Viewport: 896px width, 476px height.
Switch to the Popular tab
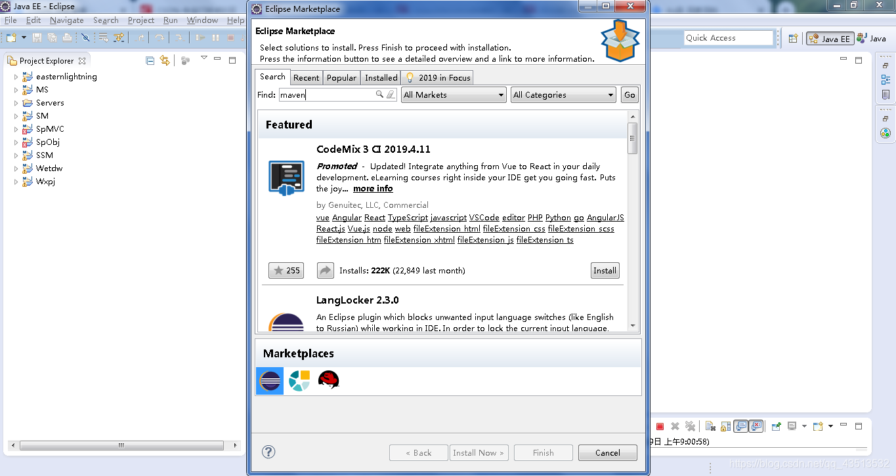coord(341,77)
